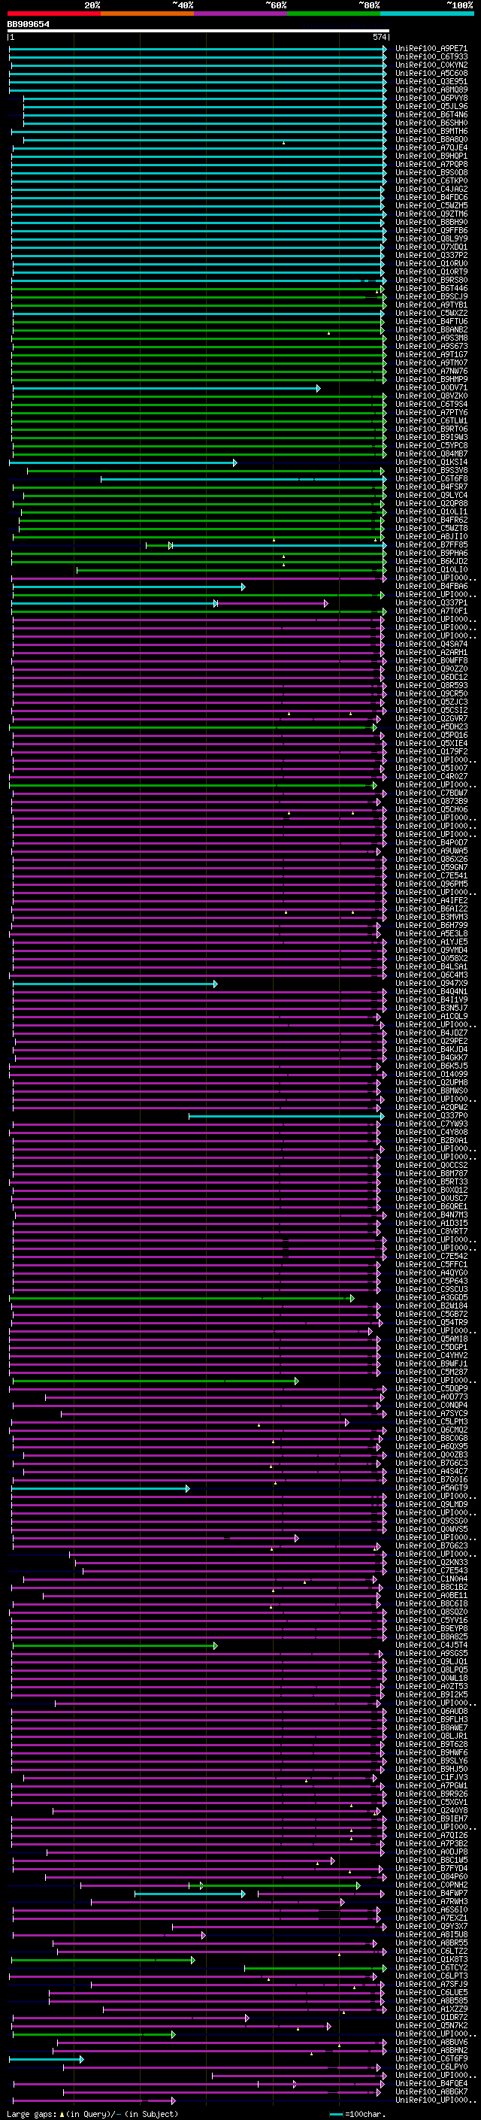This screenshot has height=2120, width=481.
Task: Click the ~40% legend label
Action: 183,5
